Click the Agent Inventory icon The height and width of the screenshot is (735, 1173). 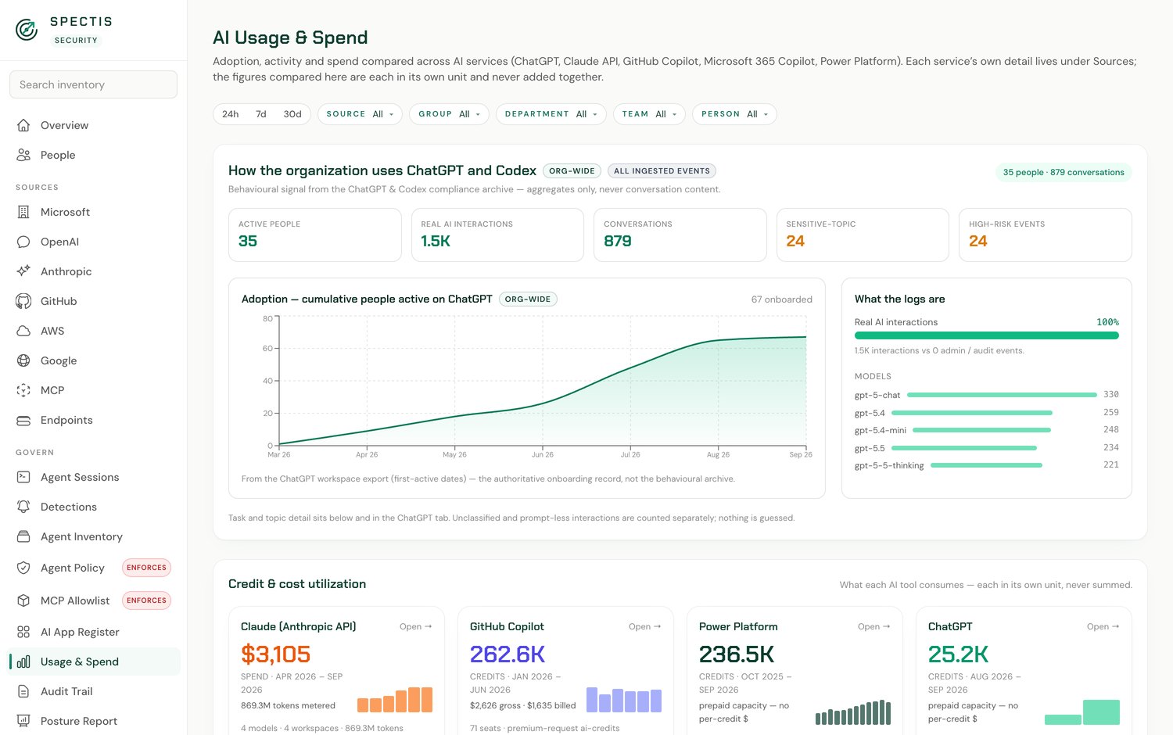point(23,536)
